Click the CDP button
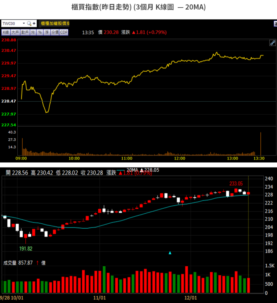 [63, 32]
